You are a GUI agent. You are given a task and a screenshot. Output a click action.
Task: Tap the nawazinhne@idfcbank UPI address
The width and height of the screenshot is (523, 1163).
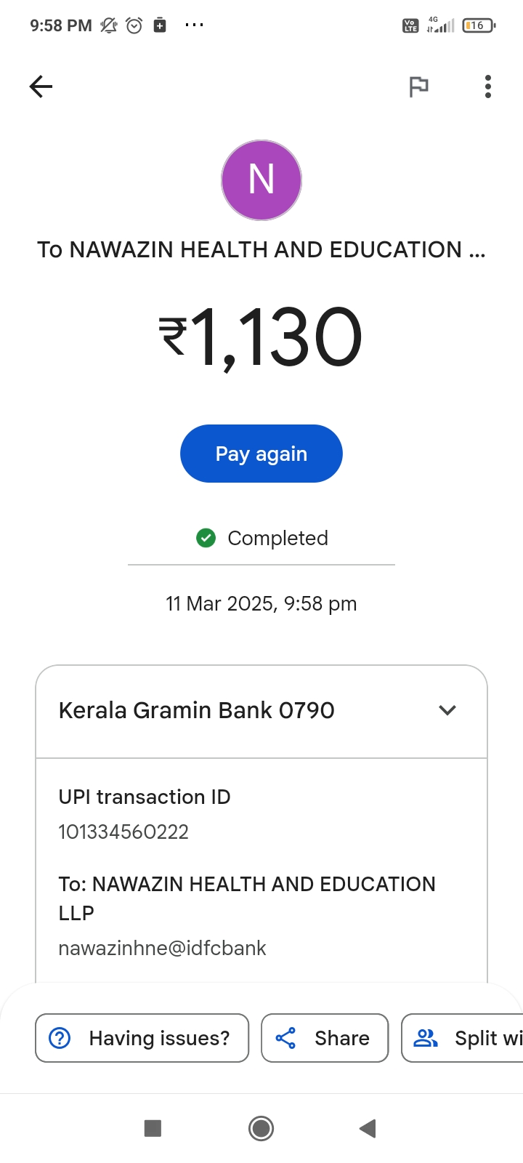coord(162,948)
